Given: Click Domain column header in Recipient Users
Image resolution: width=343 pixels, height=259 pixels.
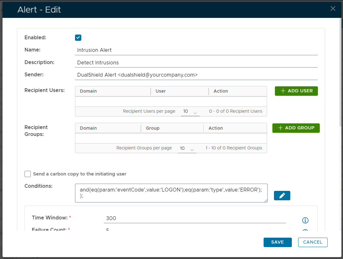Looking at the screenshot, I should [88, 91].
